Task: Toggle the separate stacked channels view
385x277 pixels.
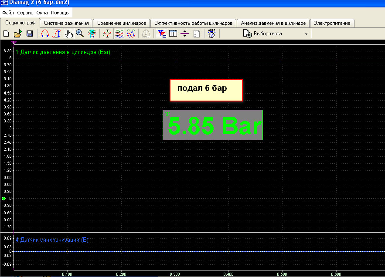Action: (x=119, y=34)
